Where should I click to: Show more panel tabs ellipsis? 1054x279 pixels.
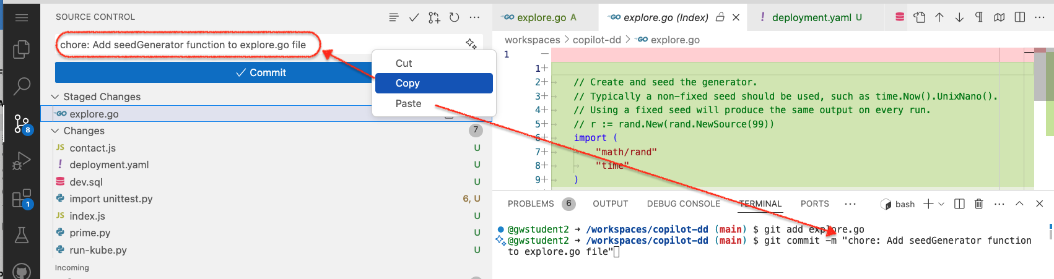tap(850, 204)
